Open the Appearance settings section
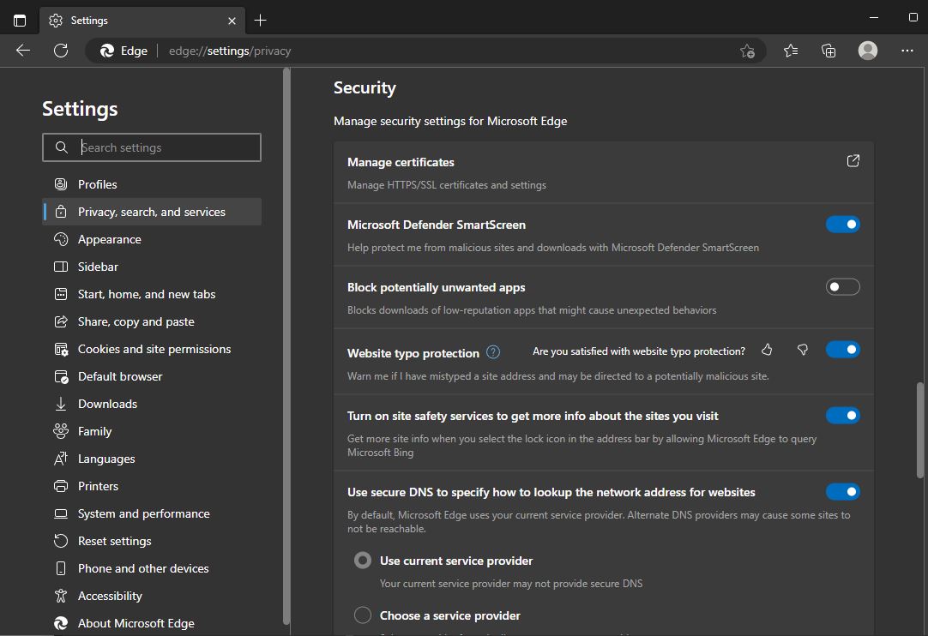This screenshot has height=636, width=928. [109, 239]
